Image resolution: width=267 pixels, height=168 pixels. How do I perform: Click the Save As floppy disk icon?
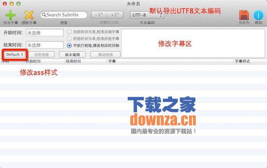click(244, 15)
